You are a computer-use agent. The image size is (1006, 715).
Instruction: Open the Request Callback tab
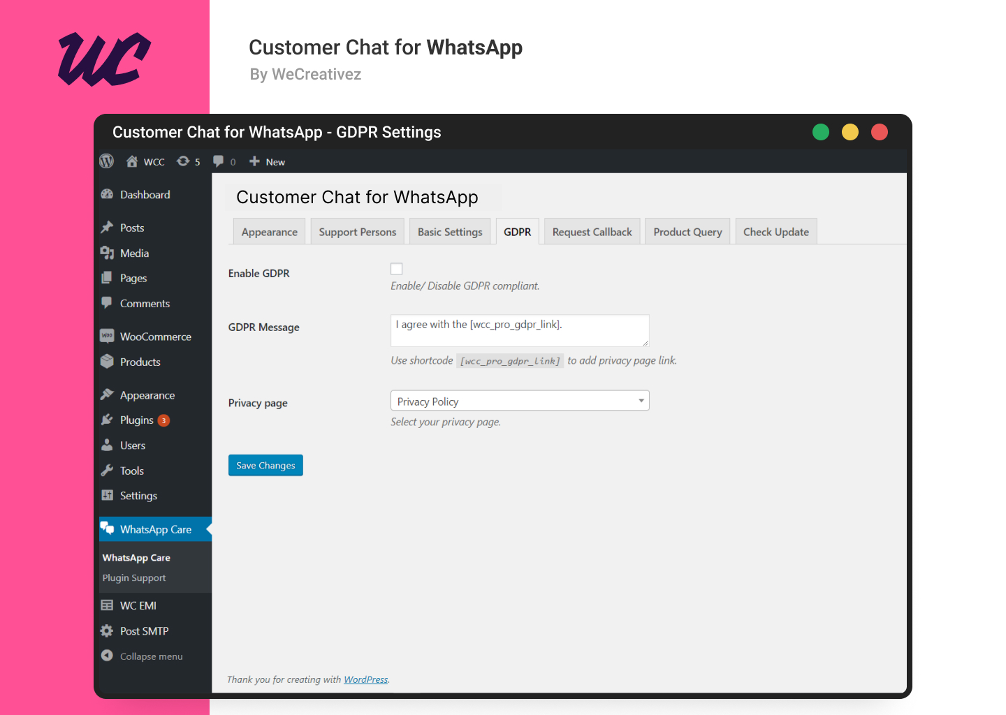point(592,232)
